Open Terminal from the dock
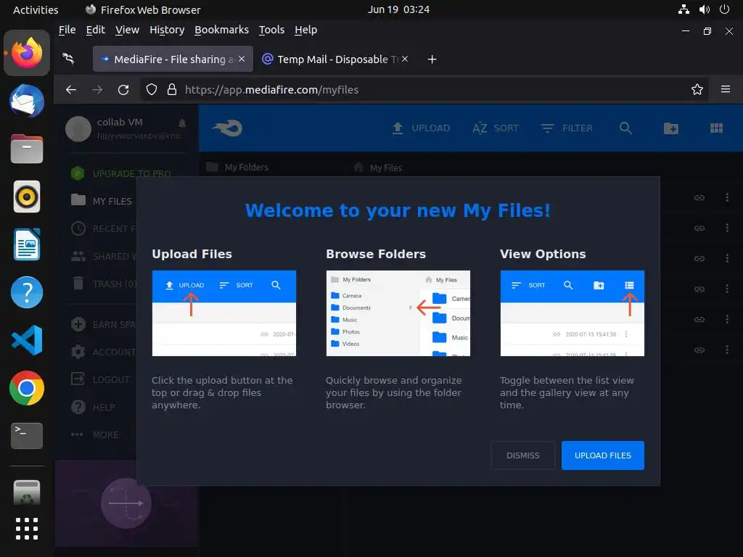This screenshot has height=557, width=743. (x=27, y=436)
